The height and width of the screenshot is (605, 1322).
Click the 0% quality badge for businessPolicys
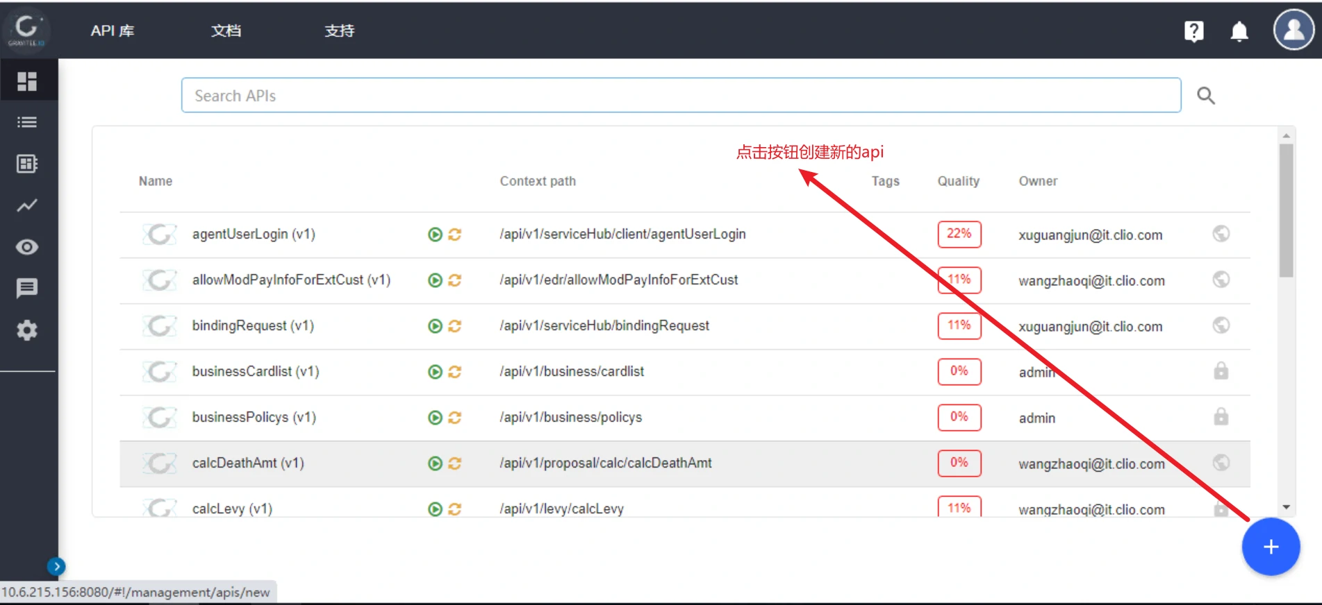click(x=959, y=417)
